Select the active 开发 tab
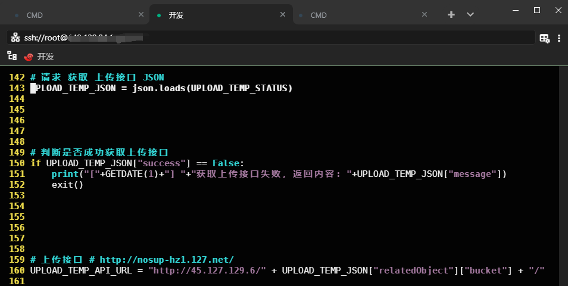This screenshot has width=568, height=286. click(214, 15)
